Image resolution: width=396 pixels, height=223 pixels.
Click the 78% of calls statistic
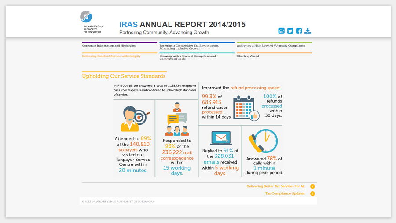[x=272, y=159]
